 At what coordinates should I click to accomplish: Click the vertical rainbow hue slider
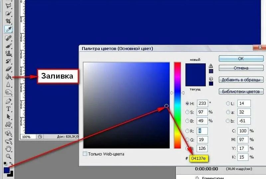coord(178,105)
